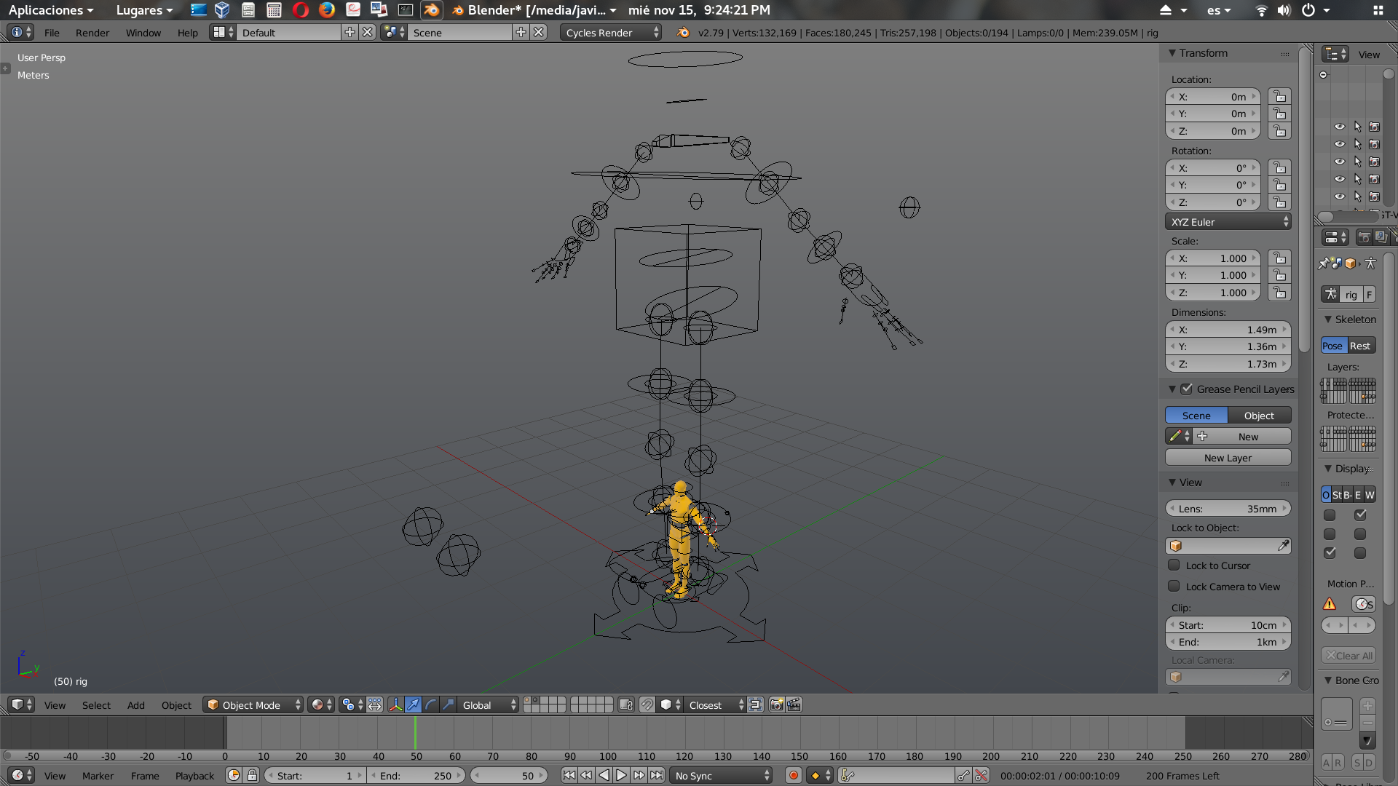The image size is (1398, 786).
Task: Select the Object grease pencil source button
Action: pos(1259,416)
